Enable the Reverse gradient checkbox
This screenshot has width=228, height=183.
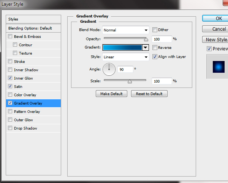coord(155,48)
